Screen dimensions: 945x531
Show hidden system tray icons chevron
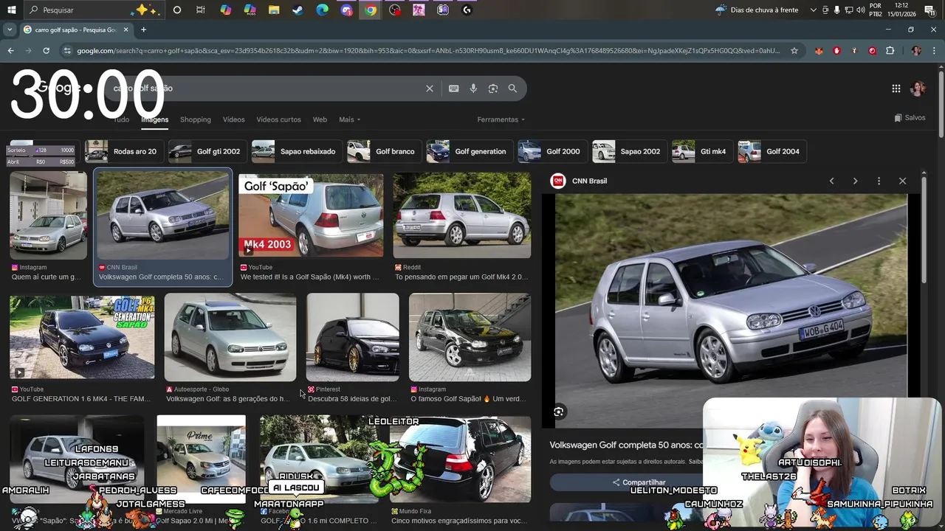[814, 10]
